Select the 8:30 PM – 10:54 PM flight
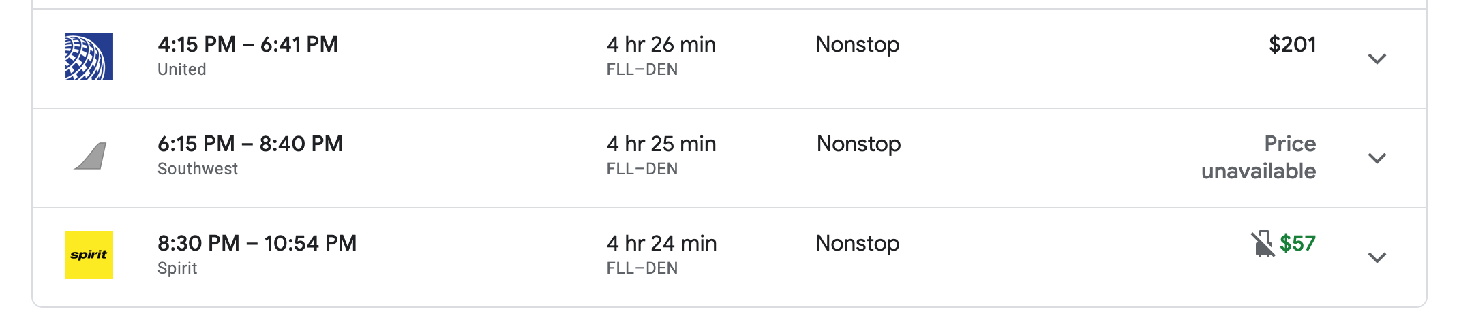Screen dimensions: 1474x320 257,244
